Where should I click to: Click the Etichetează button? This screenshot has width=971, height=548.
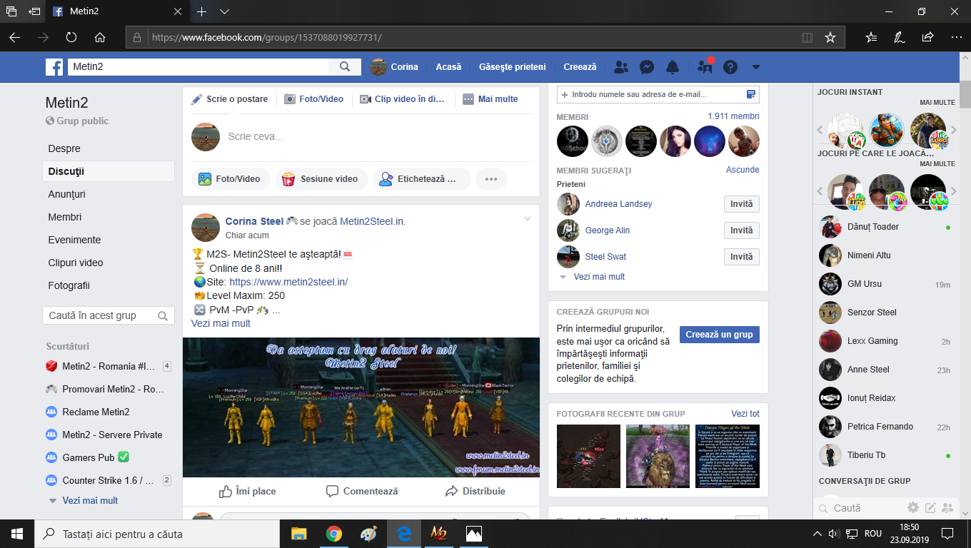422,179
